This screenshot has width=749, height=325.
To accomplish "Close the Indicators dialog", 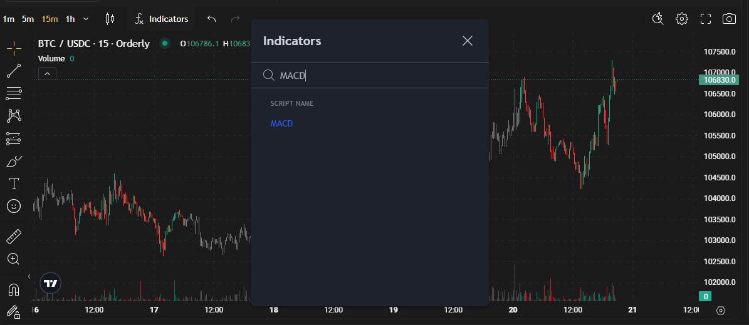I will click(x=467, y=41).
